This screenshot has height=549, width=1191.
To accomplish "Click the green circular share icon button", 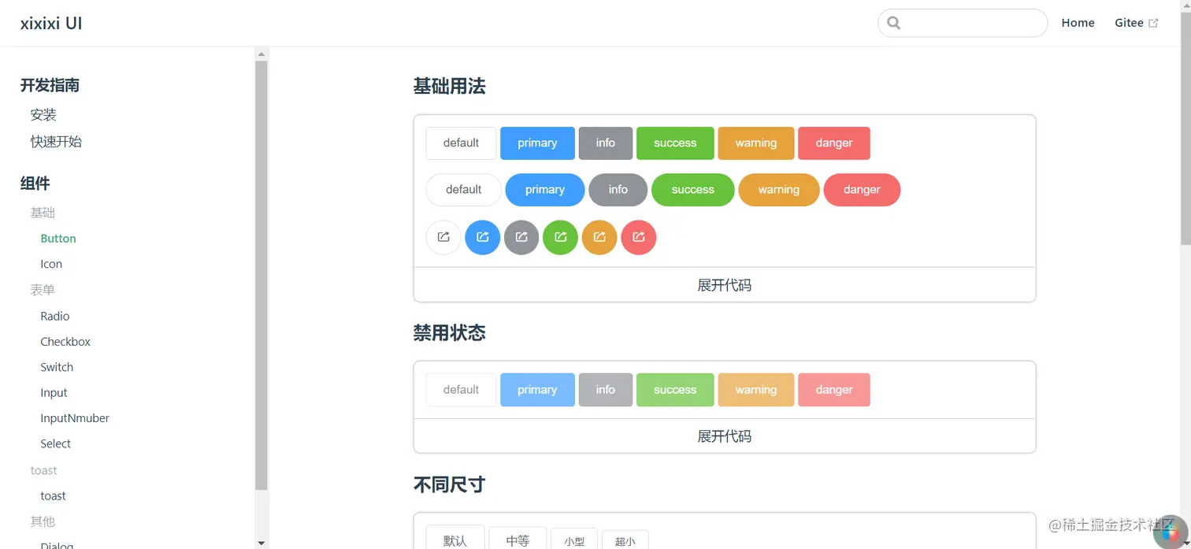I will (x=561, y=237).
